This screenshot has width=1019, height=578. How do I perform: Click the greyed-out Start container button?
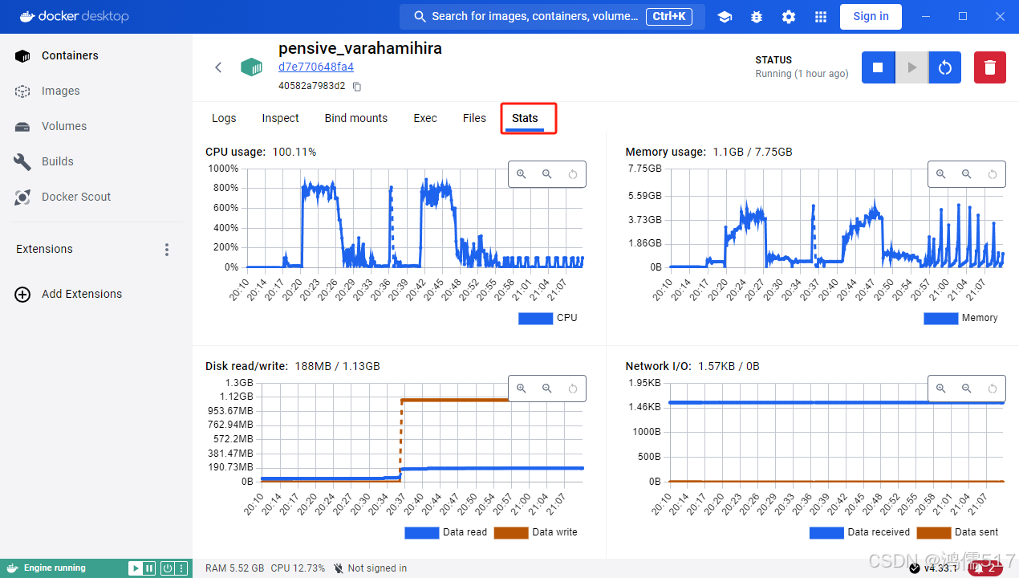pyautogui.click(x=911, y=67)
